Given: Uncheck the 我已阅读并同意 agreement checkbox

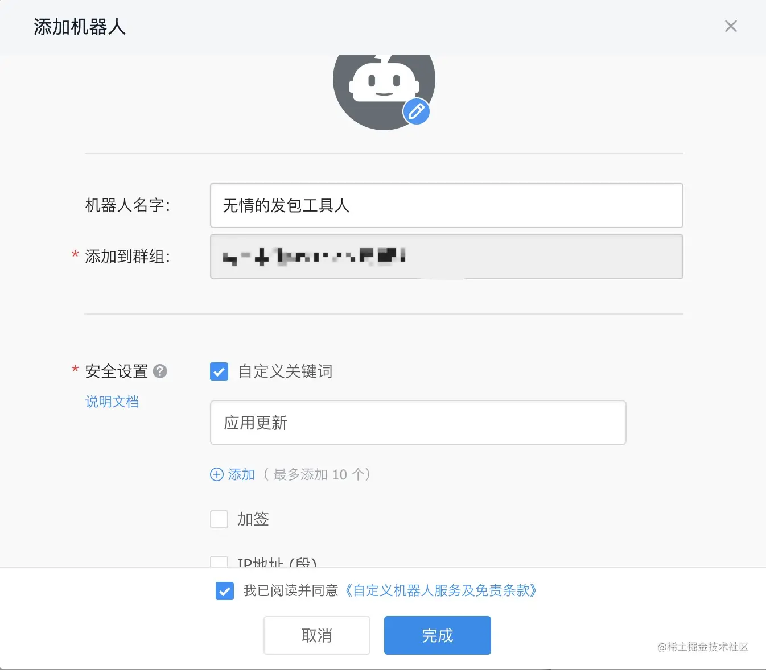Looking at the screenshot, I should click(x=225, y=591).
